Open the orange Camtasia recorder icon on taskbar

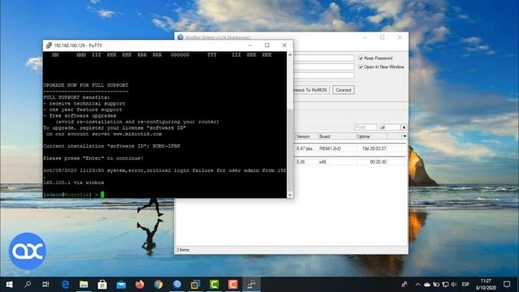coord(233,285)
